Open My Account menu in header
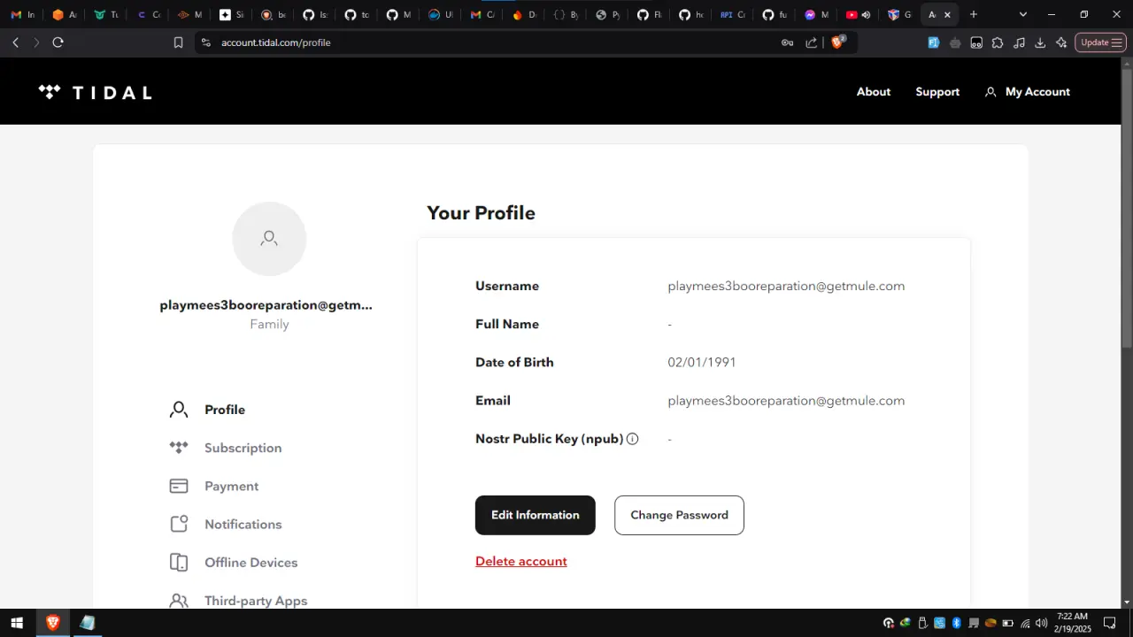This screenshot has width=1133, height=637. pos(1027,92)
